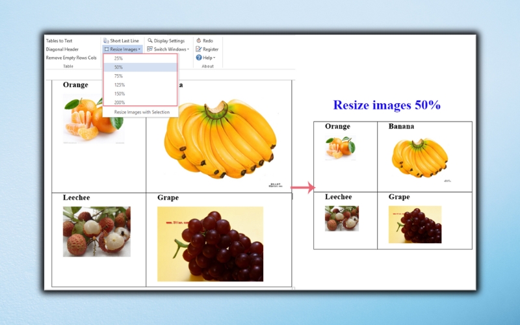Choose the 50% resize option
Screen dimensions: 520x325
(140, 67)
